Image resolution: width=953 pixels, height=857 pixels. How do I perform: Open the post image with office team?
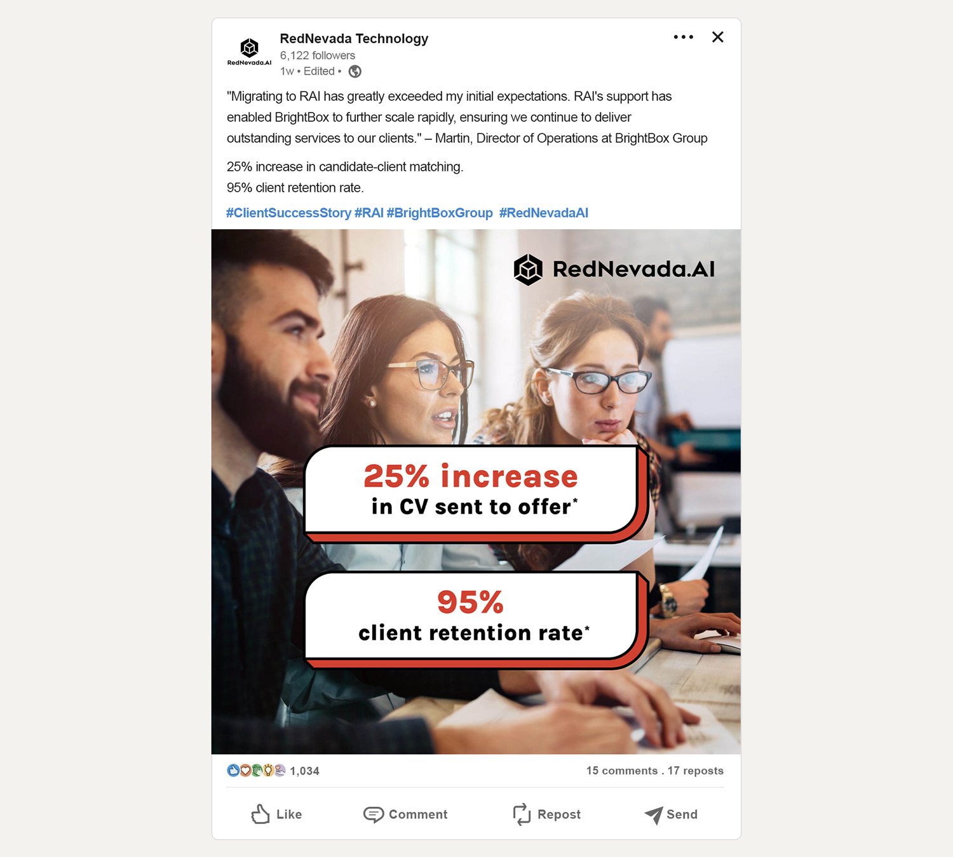tap(476, 491)
